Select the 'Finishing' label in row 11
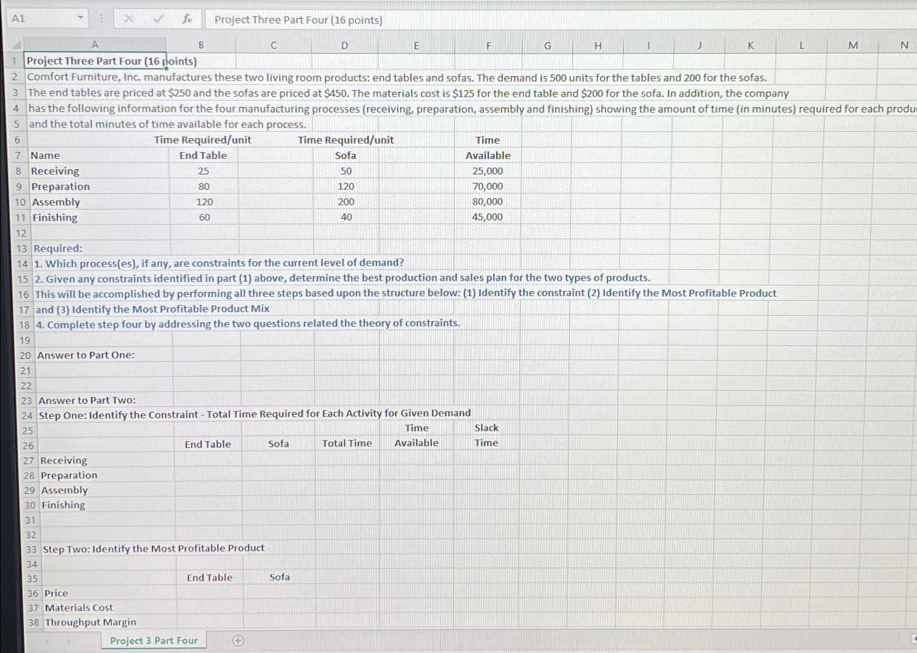This screenshot has height=653, width=917. (55, 218)
